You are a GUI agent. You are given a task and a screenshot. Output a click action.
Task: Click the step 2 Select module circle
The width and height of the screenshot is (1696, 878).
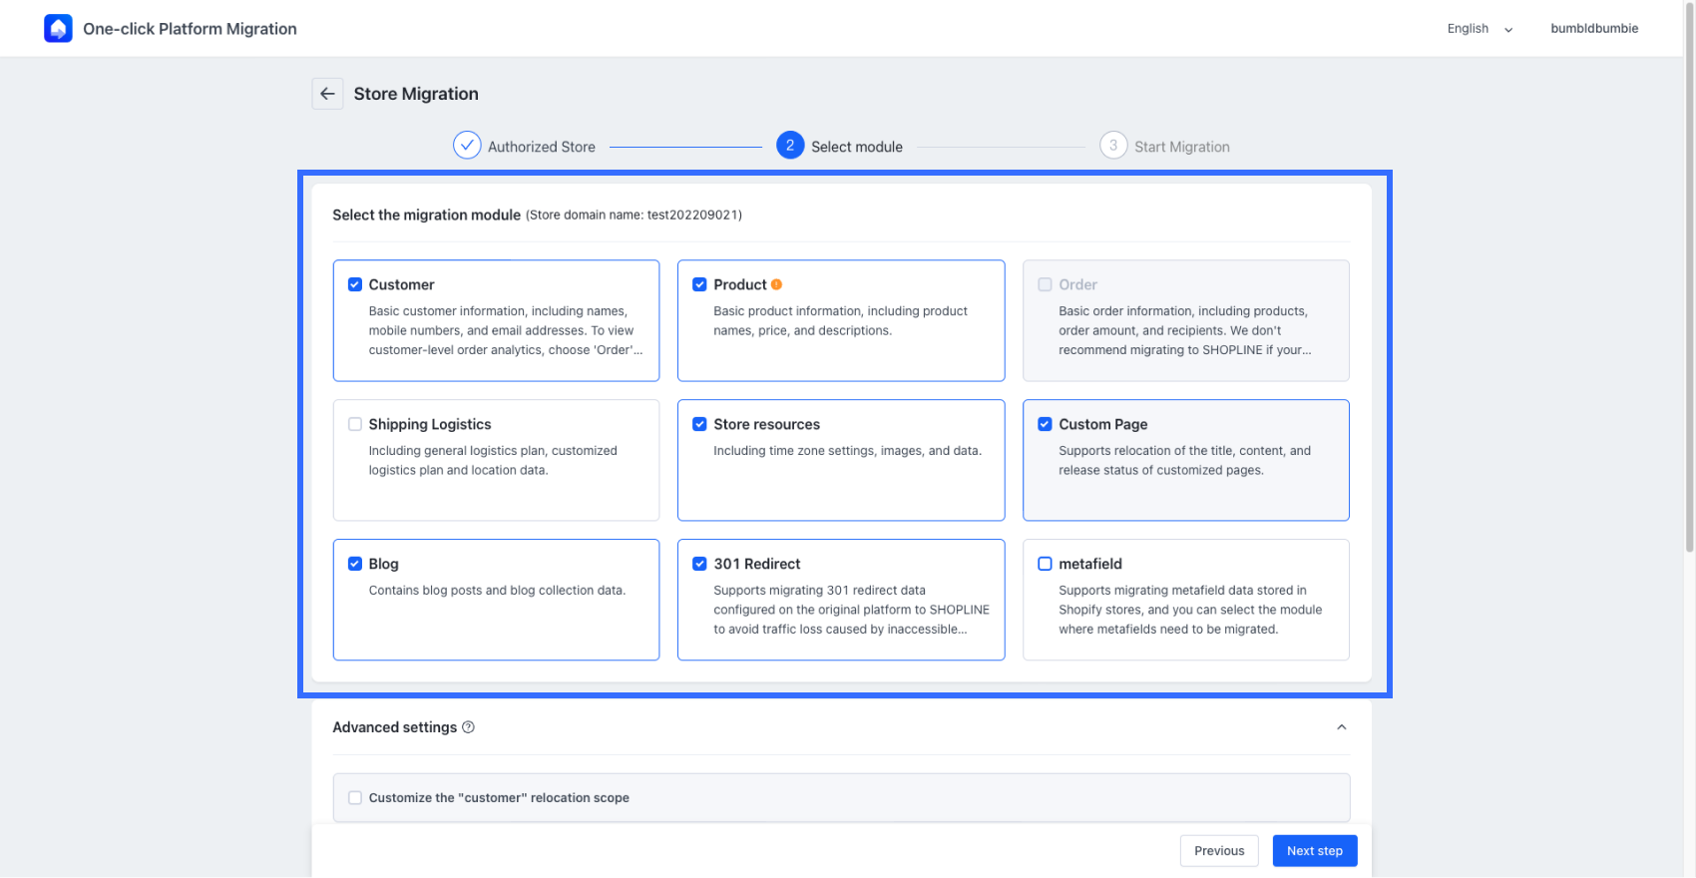[790, 146]
